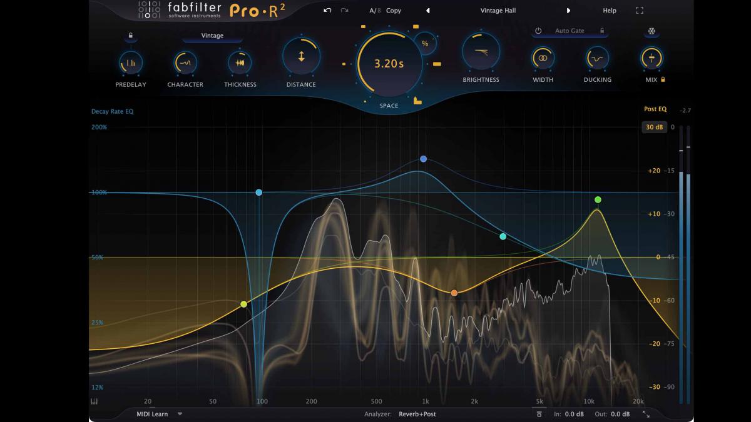Toggle the Auto Gate power button

(x=538, y=31)
